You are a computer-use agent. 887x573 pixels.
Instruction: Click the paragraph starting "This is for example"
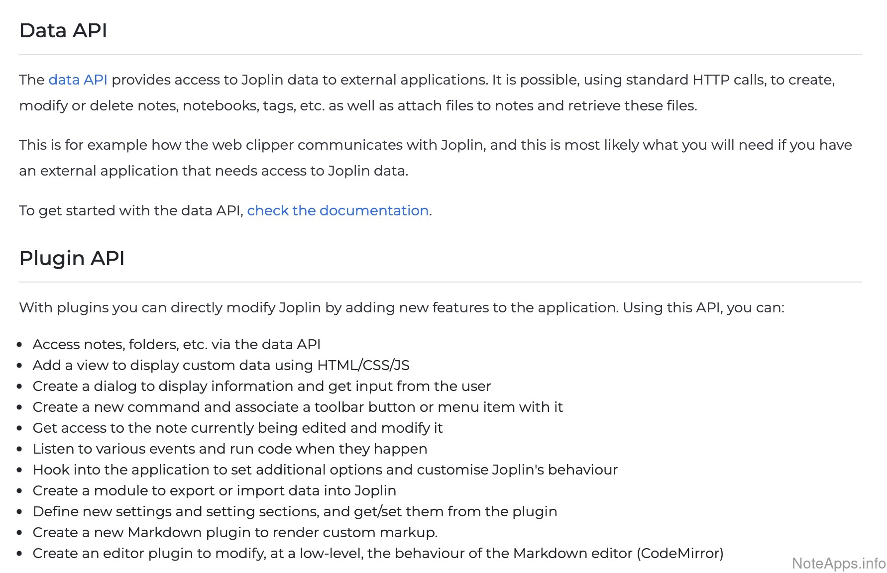435,145
